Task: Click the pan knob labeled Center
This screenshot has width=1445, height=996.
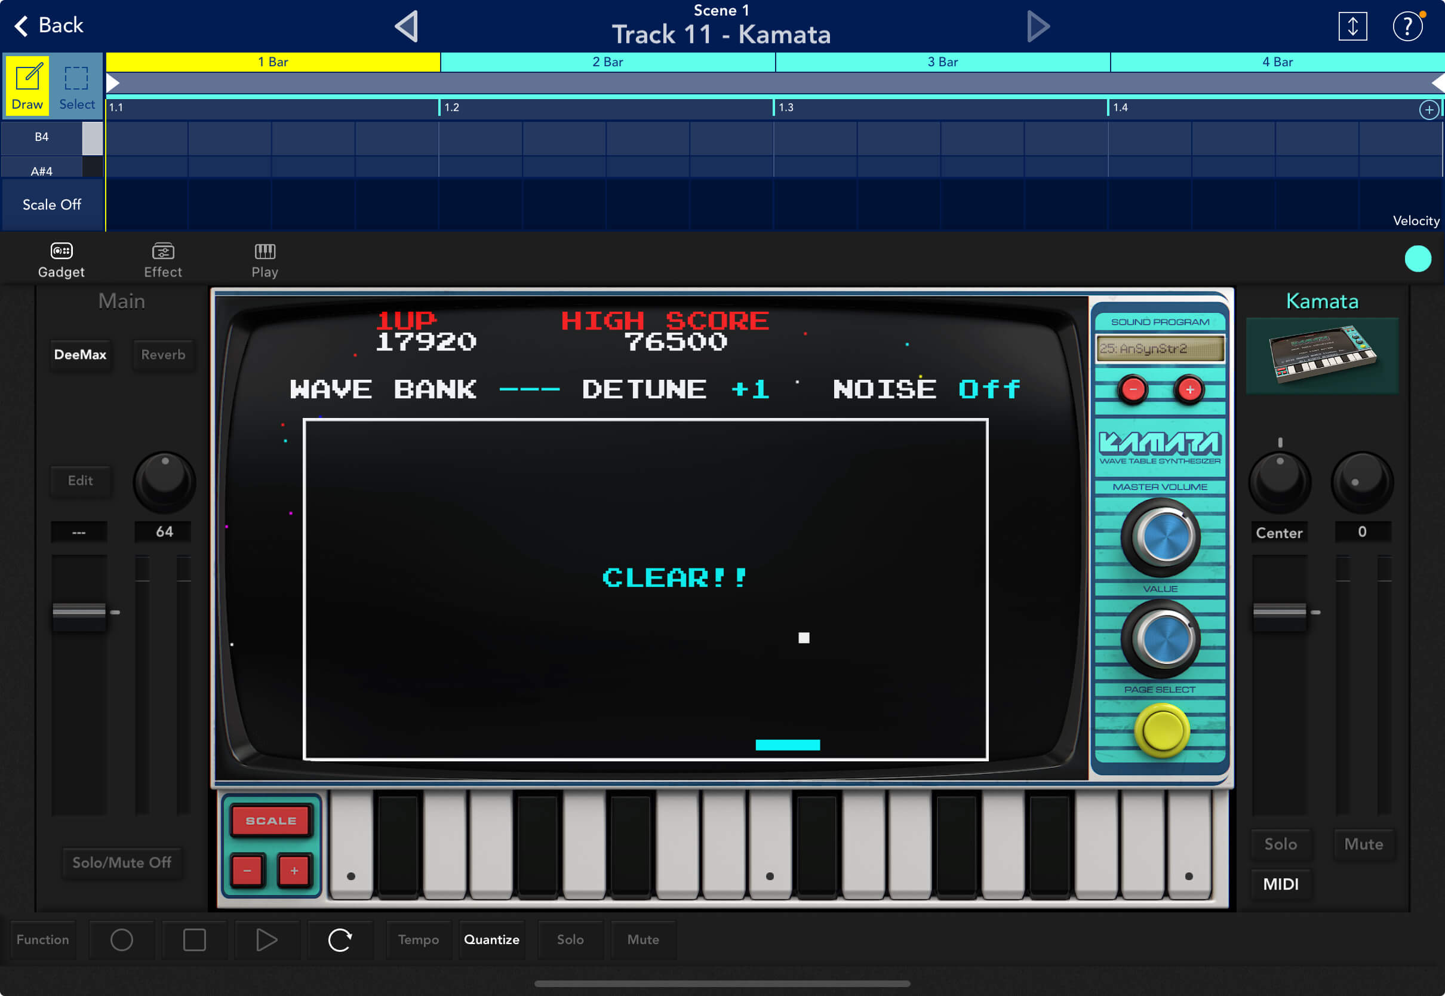Action: [1279, 482]
